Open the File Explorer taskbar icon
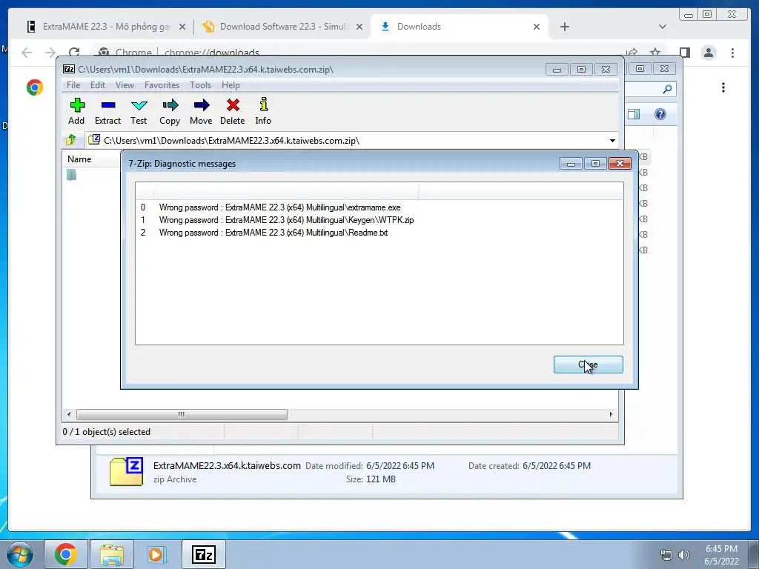 (112, 554)
